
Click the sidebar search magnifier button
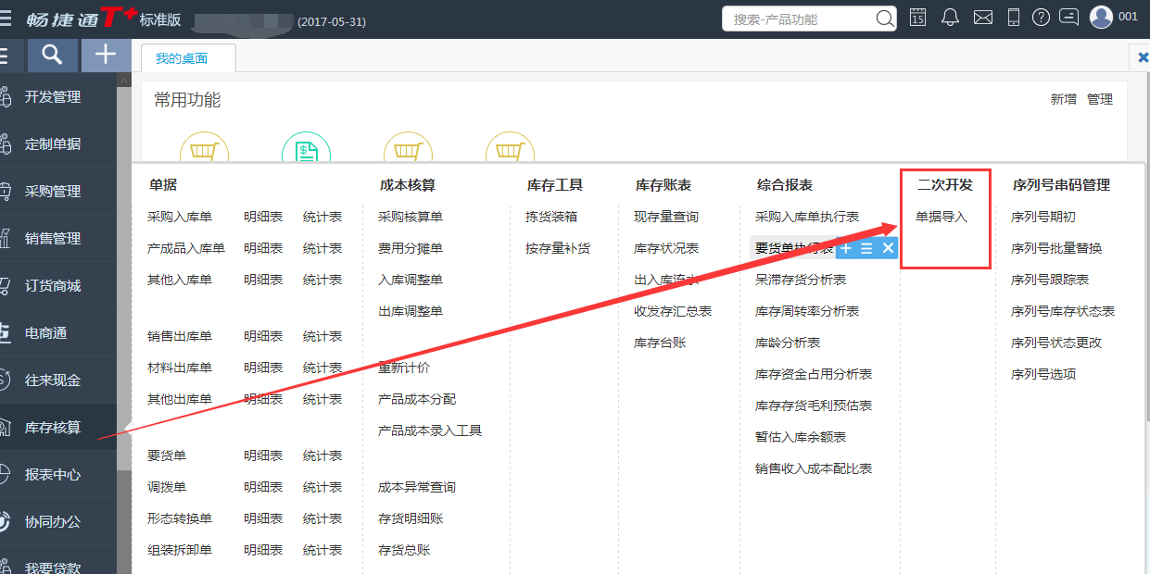click(x=53, y=56)
